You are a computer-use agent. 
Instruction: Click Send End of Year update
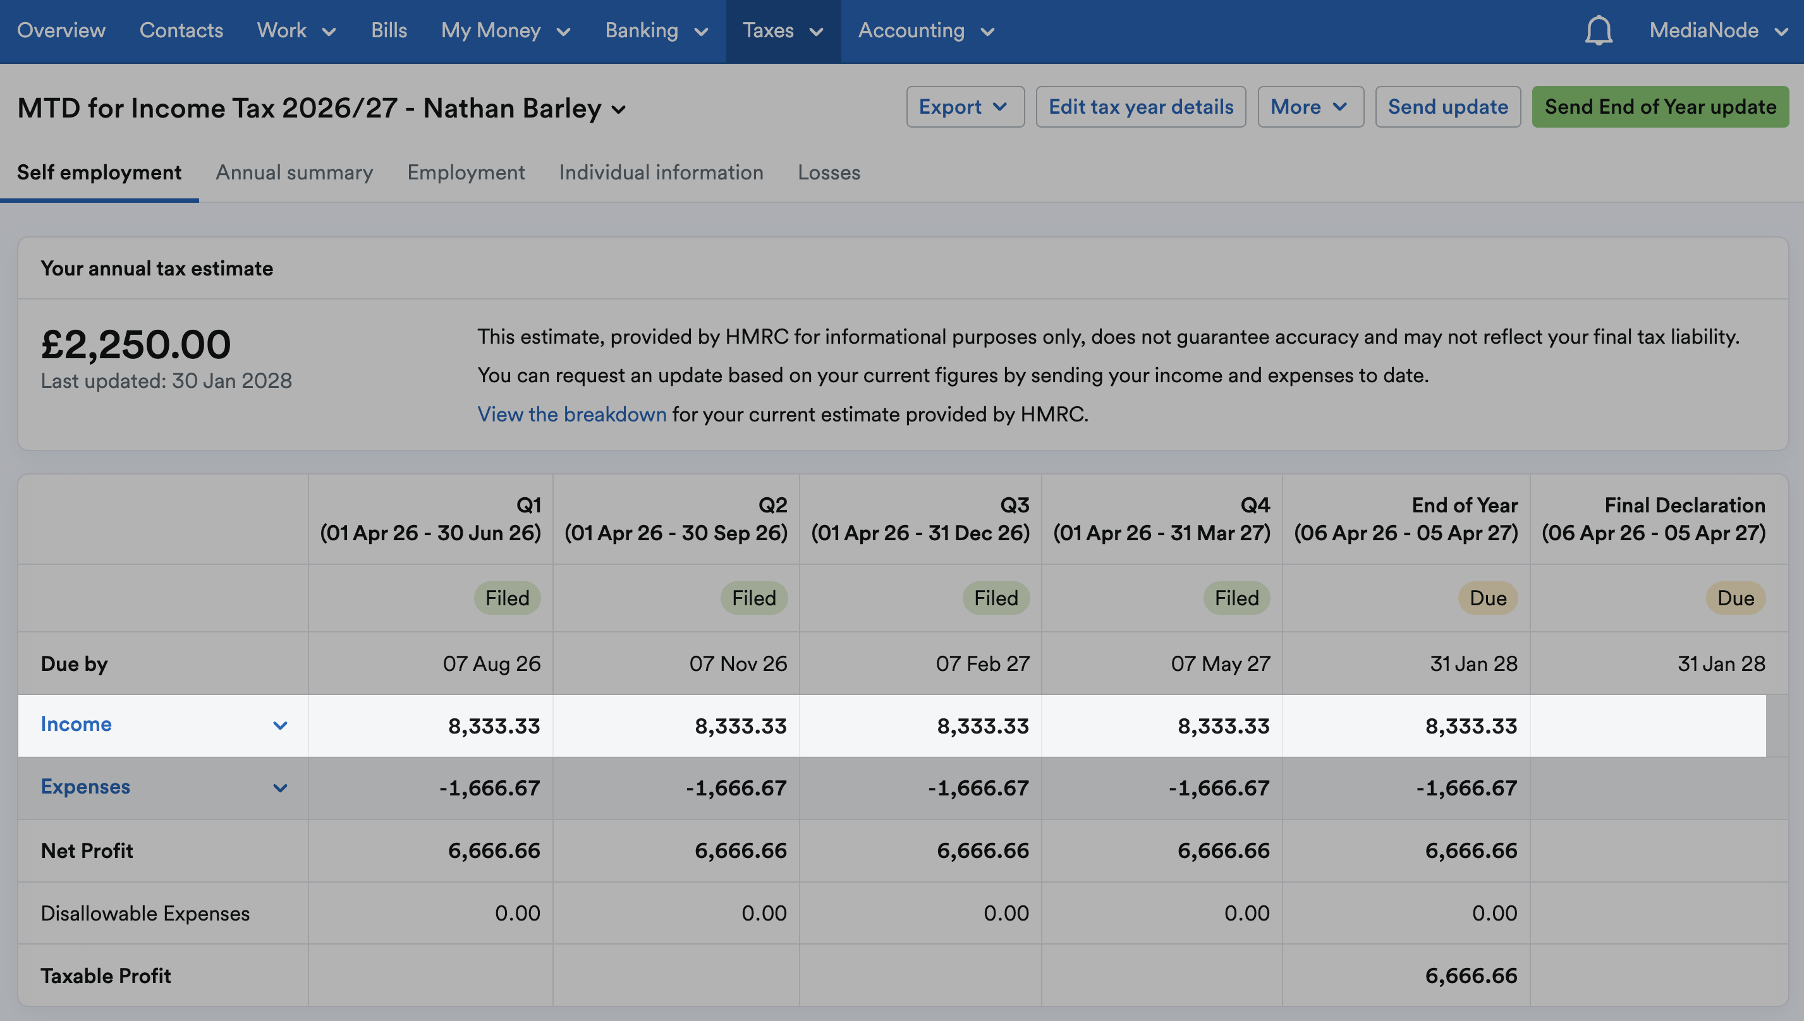1659,107
